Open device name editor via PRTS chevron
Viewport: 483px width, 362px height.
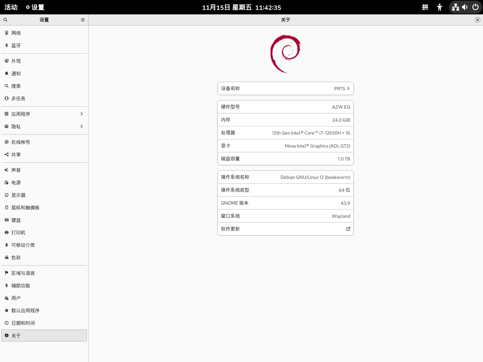tap(348, 88)
